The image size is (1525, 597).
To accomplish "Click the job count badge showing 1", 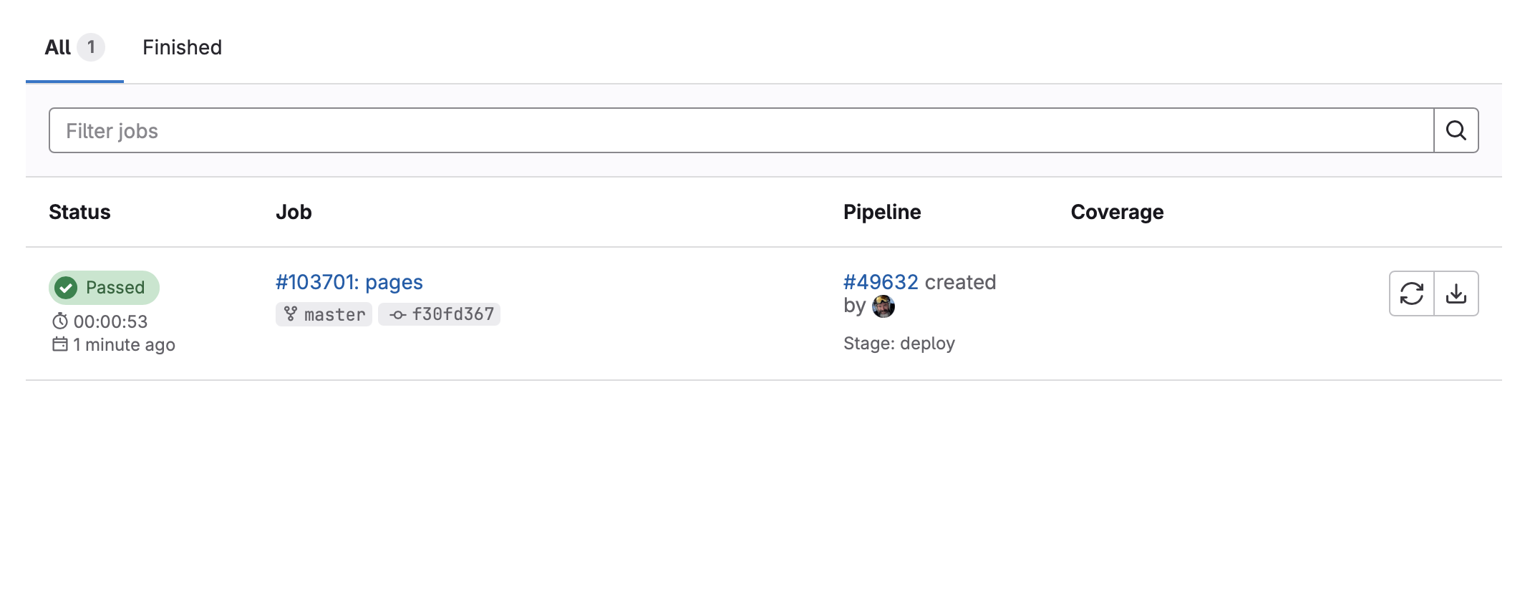I will 91,47.
